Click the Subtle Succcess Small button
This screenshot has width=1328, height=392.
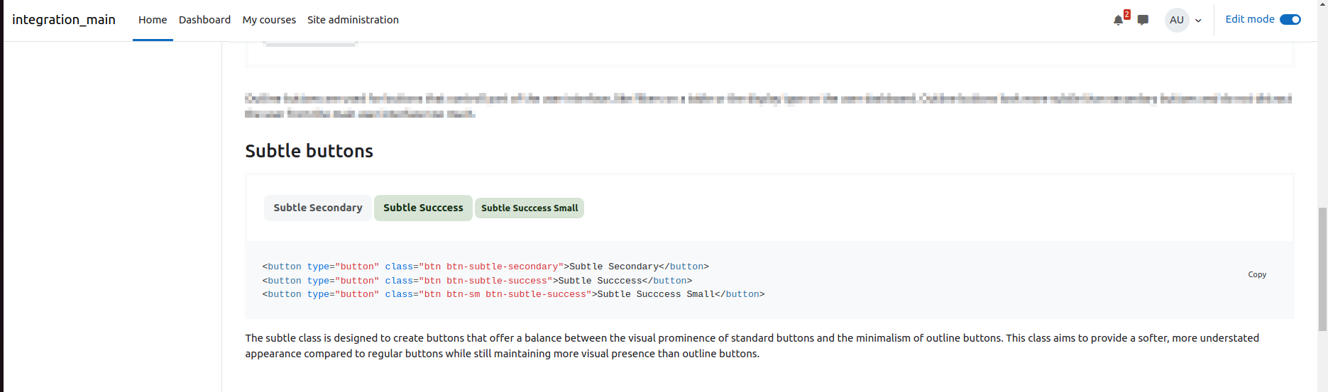(529, 208)
